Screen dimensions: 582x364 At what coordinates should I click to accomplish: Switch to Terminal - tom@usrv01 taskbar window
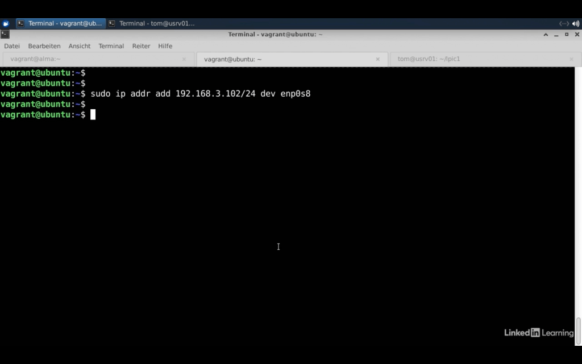[x=152, y=23]
